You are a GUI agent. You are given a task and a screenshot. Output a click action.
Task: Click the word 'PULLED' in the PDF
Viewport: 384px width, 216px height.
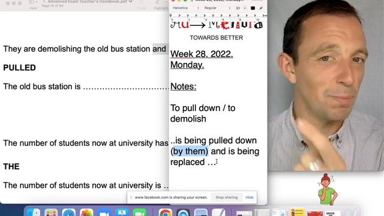pos(20,68)
